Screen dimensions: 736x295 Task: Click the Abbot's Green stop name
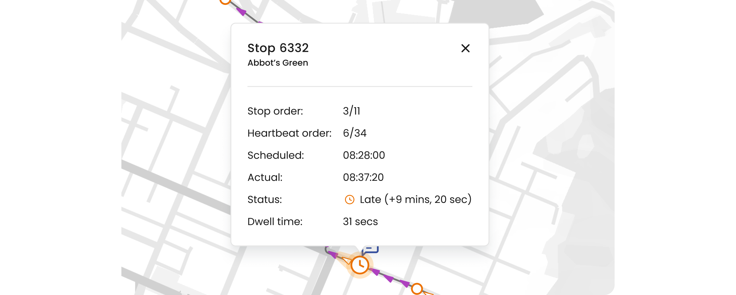click(278, 63)
